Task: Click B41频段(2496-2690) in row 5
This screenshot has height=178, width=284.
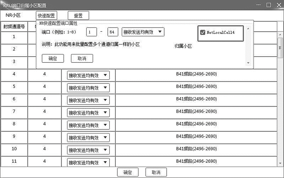Action: [x=197, y=86]
